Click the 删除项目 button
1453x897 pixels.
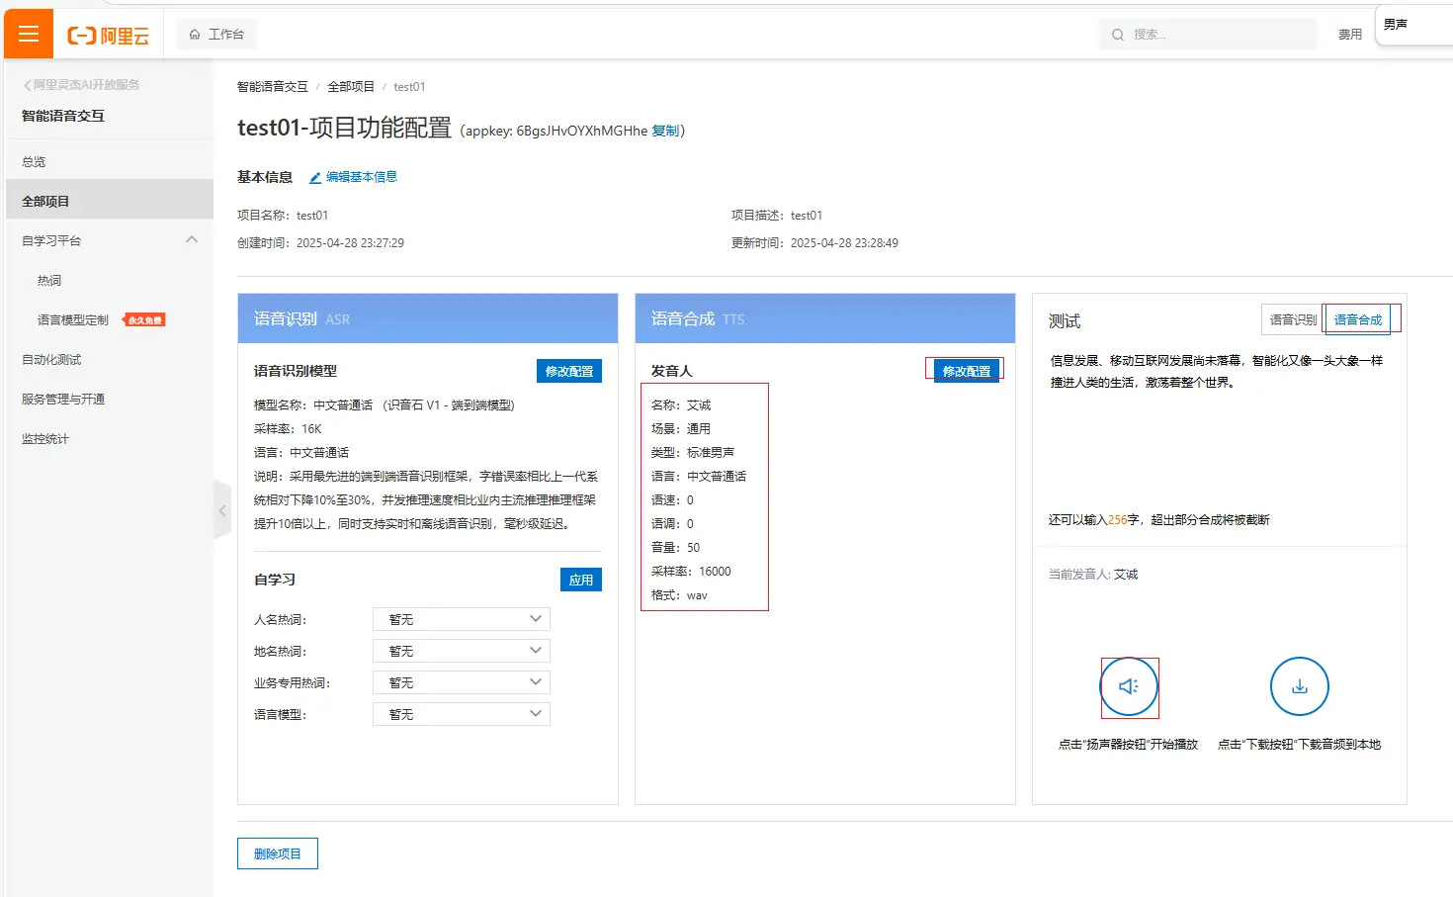click(x=278, y=853)
